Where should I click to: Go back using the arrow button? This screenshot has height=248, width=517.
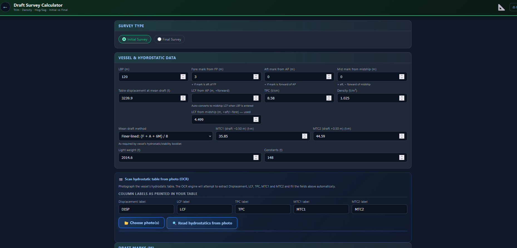tap(5, 7)
